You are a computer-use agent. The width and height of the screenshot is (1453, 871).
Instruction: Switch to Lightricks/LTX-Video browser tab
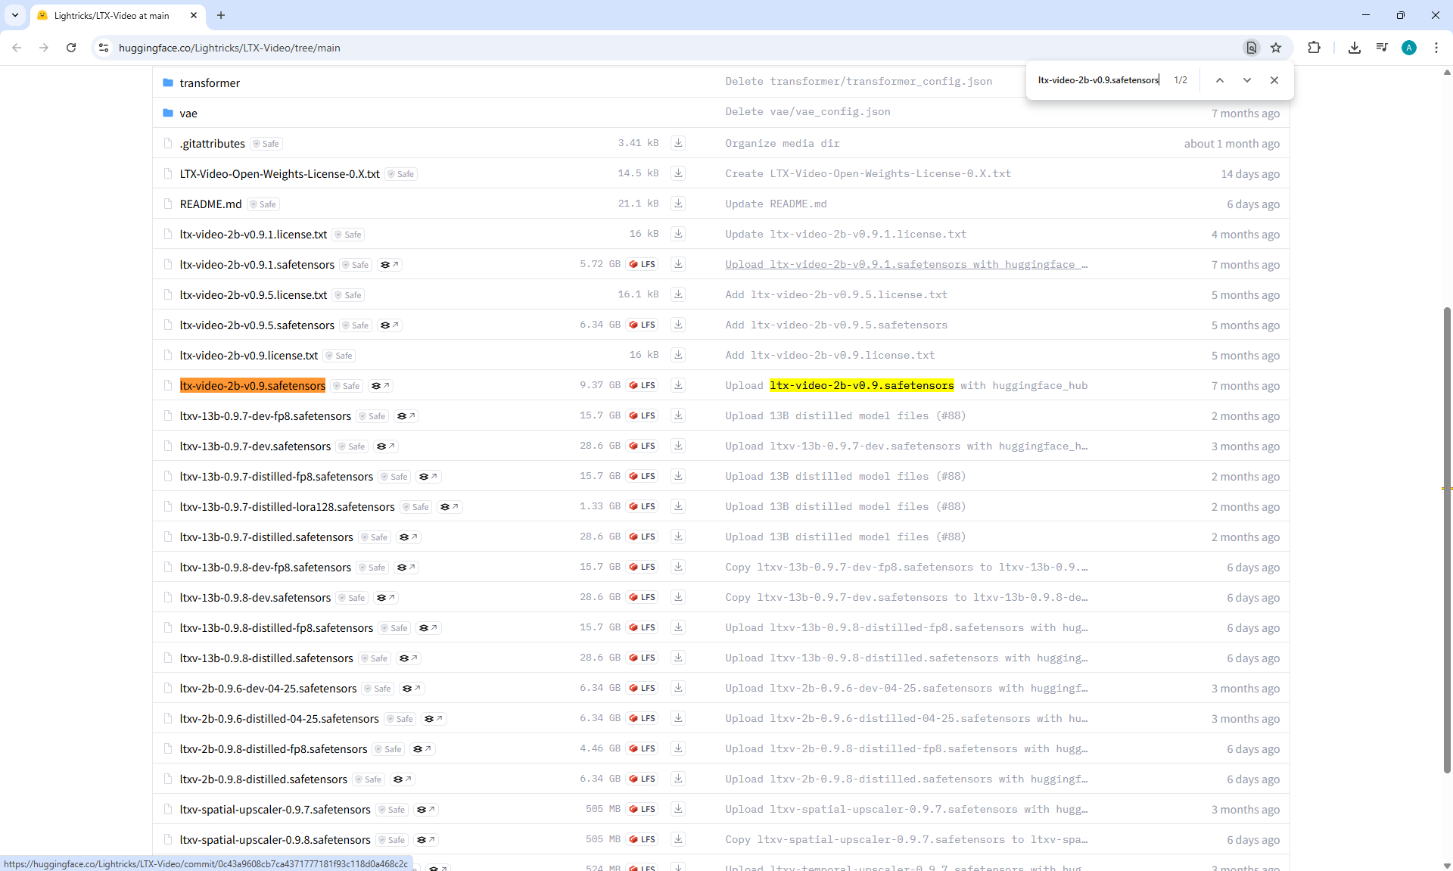pos(112,15)
